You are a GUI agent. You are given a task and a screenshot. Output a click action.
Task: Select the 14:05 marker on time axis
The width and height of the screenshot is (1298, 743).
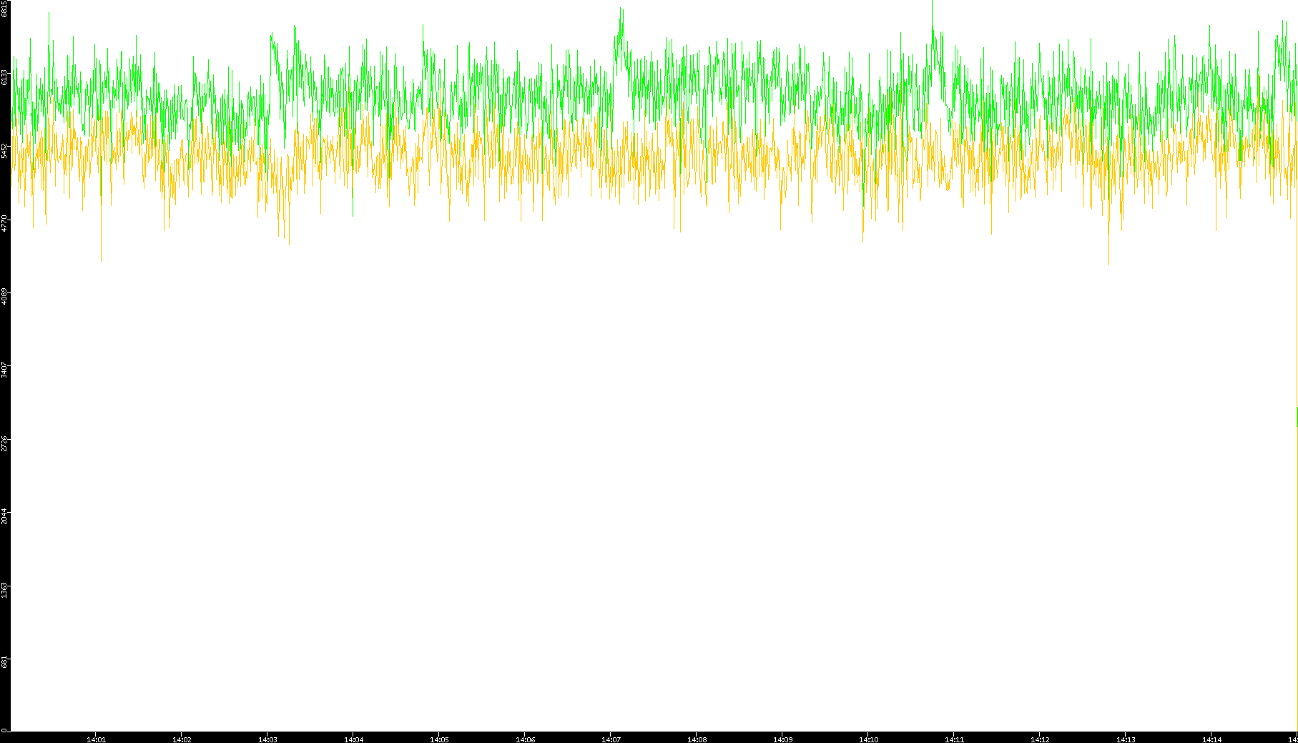(x=439, y=739)
